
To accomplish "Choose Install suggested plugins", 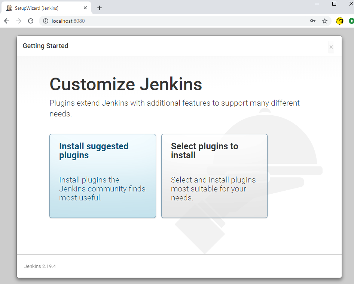I will tap(103, 176).
